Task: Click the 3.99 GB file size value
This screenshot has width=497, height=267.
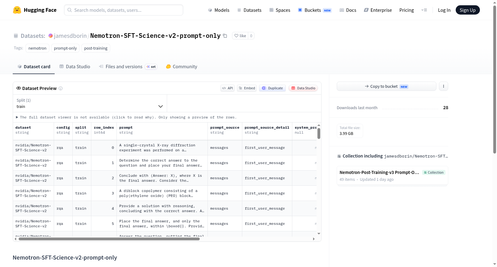Action: [x=346, y=134]
